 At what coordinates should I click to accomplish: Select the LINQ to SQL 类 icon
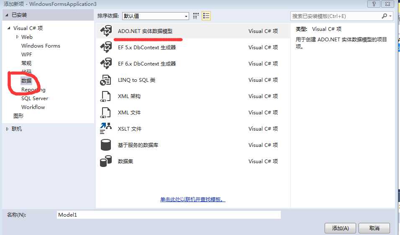105,80
